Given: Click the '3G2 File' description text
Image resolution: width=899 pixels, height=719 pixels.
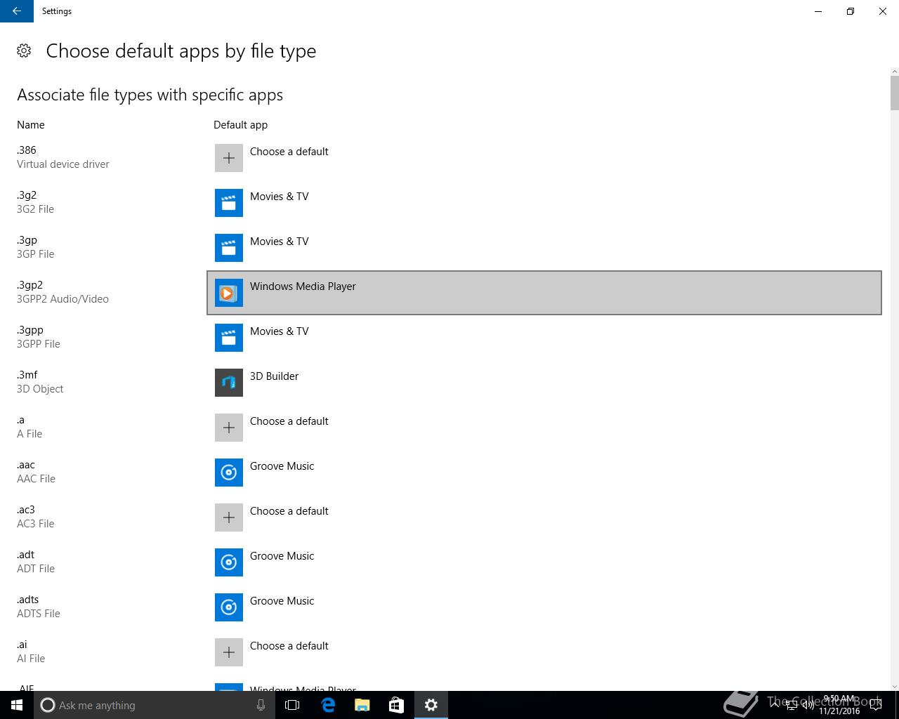Looking at the screenshot, I should coord(35,209).
